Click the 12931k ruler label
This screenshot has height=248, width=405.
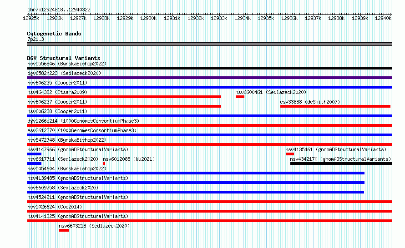pos(172,18)
